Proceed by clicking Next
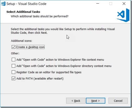Screen dimensions: 132x108 click(x=96, y=101)
